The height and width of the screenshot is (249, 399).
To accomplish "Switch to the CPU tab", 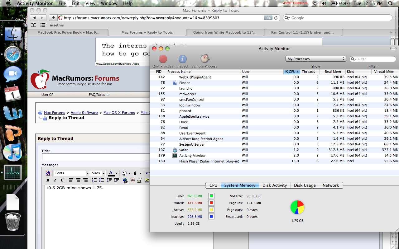I will click(213, 185).
